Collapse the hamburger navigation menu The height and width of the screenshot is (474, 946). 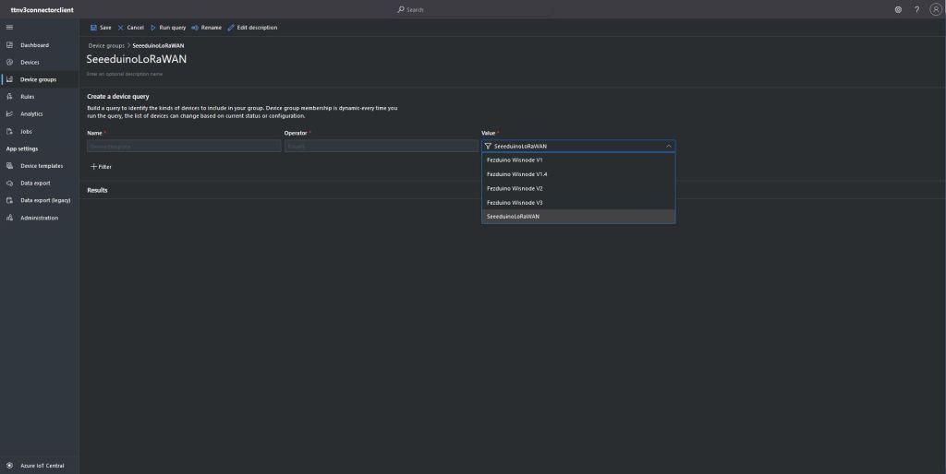coord(9,28)
